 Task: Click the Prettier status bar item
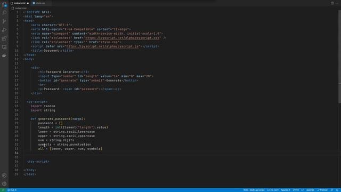click(x=322, y=190)
